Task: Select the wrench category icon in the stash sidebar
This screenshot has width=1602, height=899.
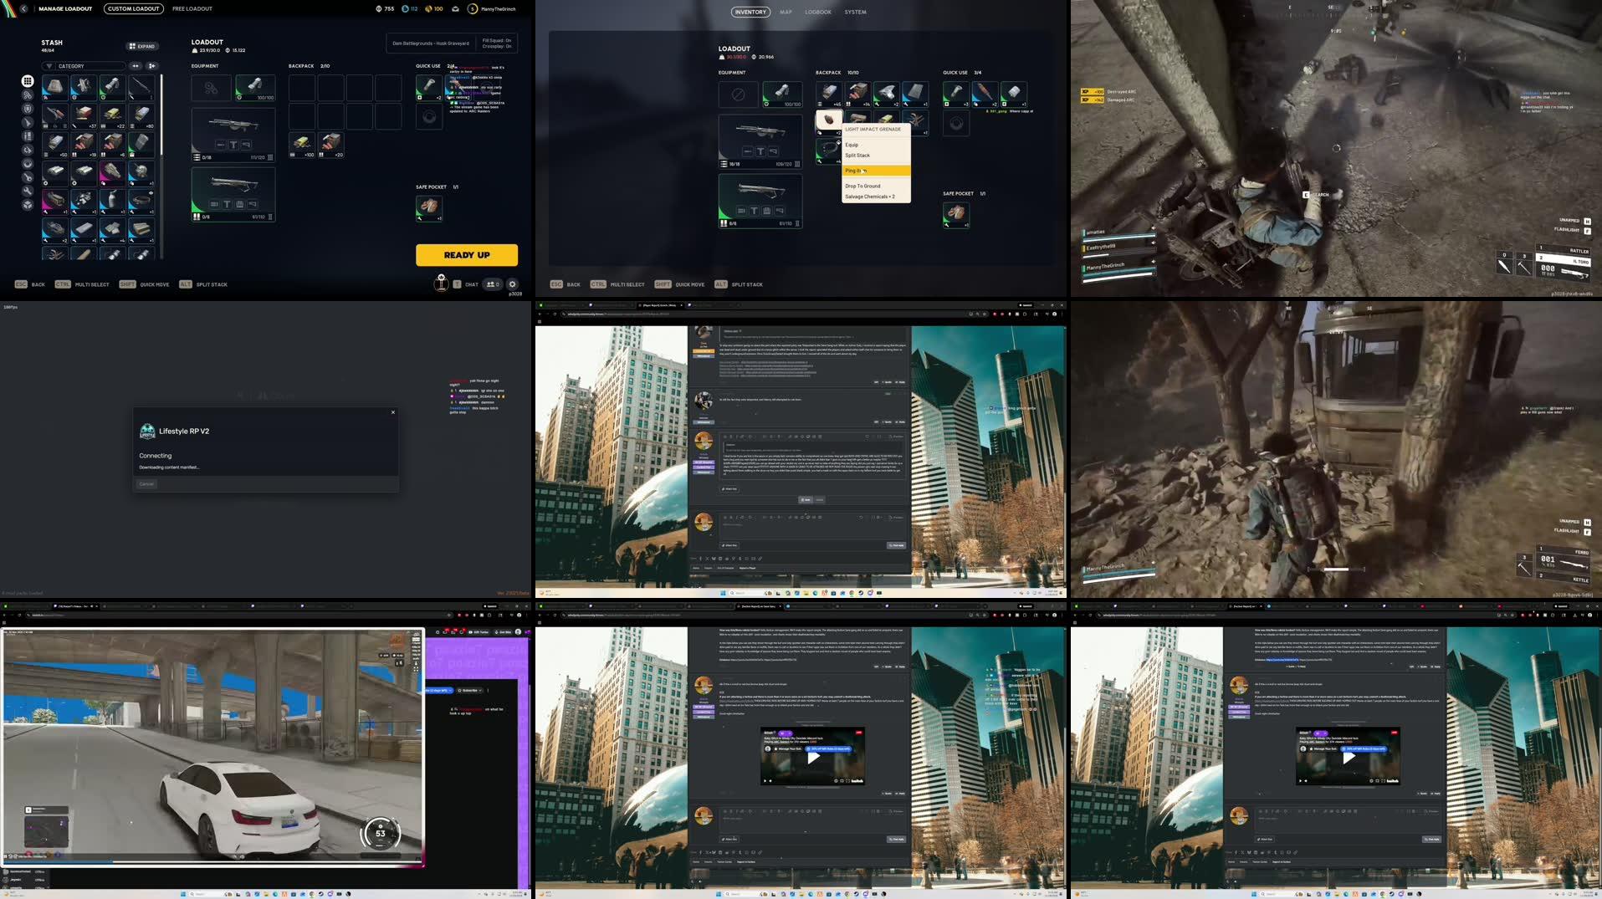Action: pyautogui.click(x=28, y=191)
